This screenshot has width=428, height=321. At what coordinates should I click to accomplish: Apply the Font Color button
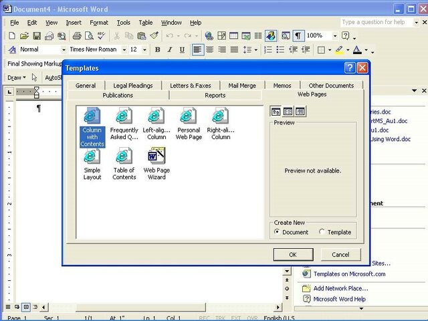tap(357, 49)
